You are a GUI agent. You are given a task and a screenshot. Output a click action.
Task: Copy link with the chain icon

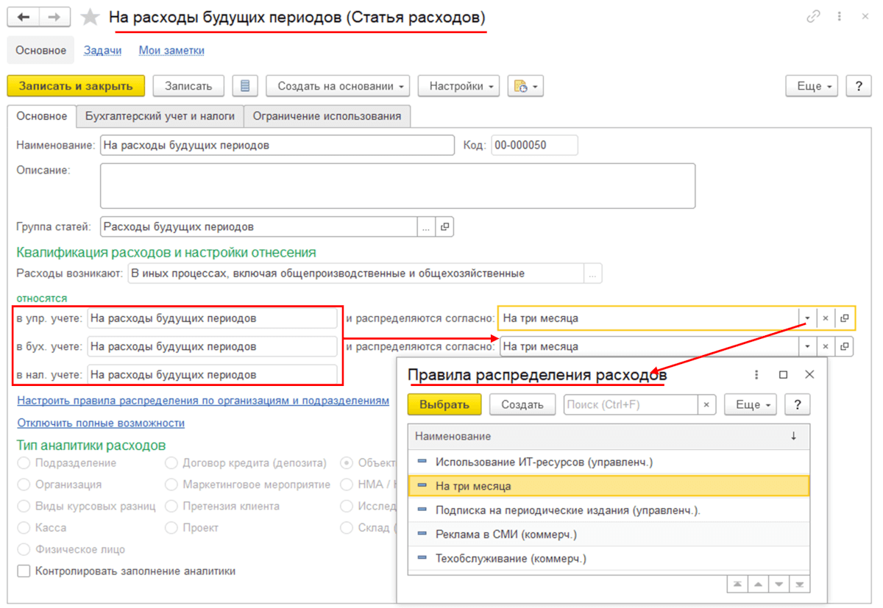tap(813, 17)
